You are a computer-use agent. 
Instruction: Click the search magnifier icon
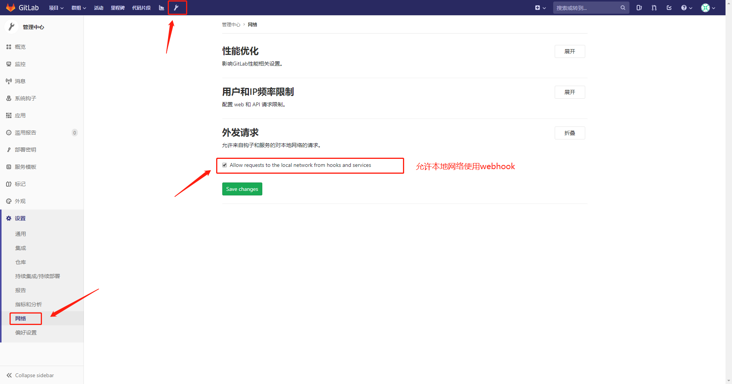623,8
